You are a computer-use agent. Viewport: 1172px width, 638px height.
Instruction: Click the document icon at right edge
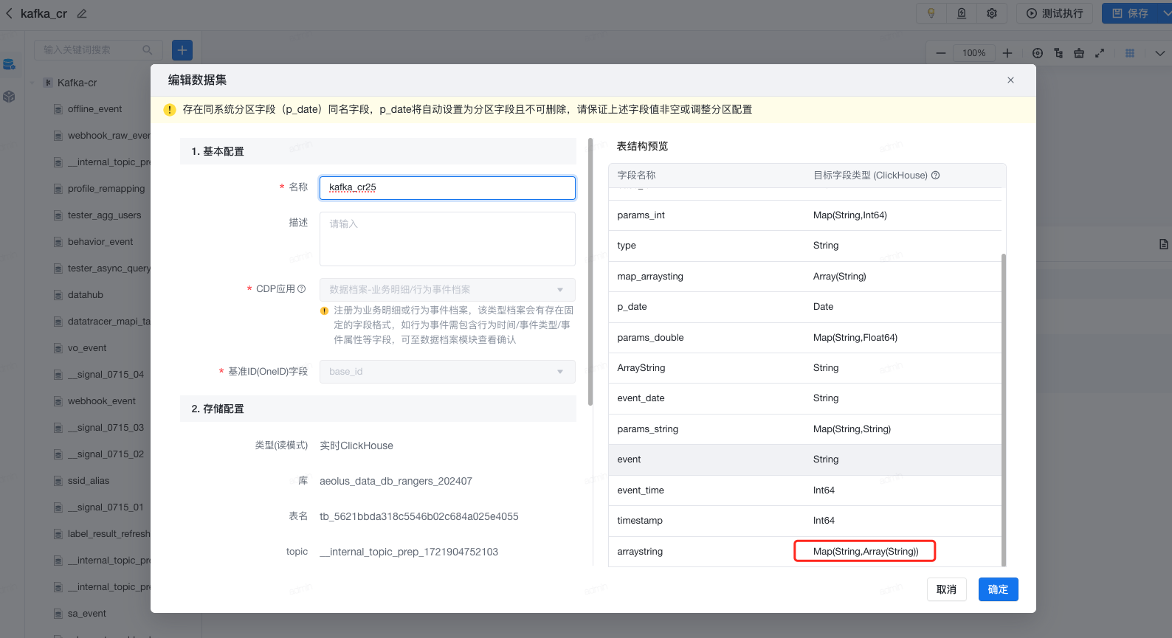coord(1164,244)
